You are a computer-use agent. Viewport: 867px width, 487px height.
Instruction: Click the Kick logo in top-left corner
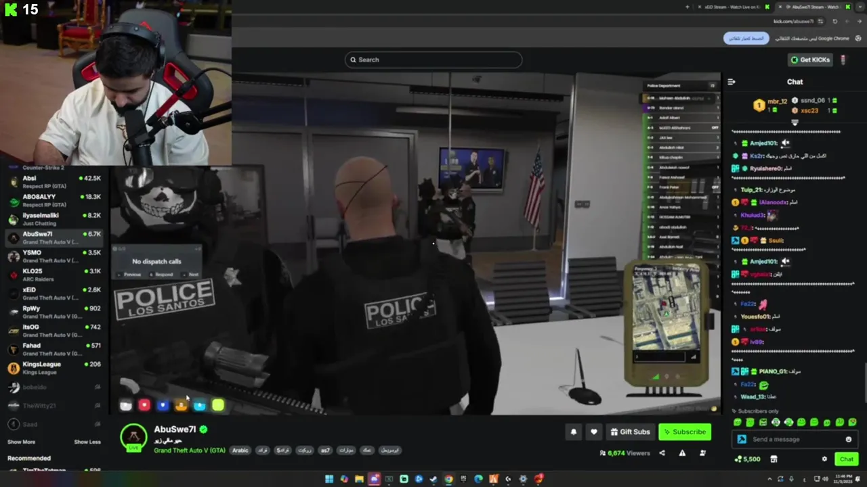point(10,9)
